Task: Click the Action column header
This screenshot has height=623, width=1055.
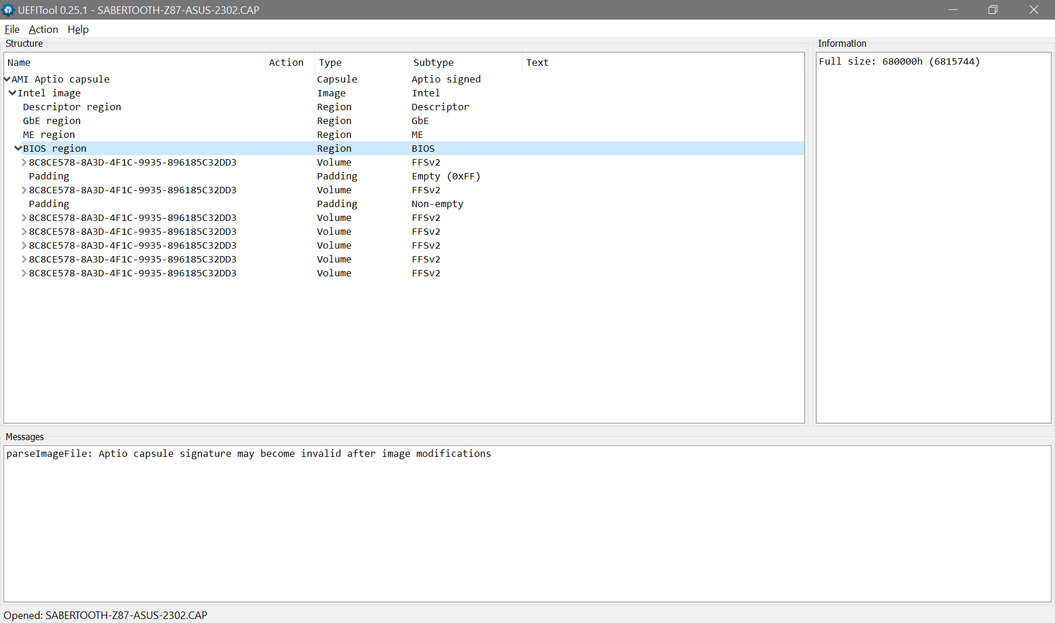Action: pyautogui.click(x=290, y=62)
